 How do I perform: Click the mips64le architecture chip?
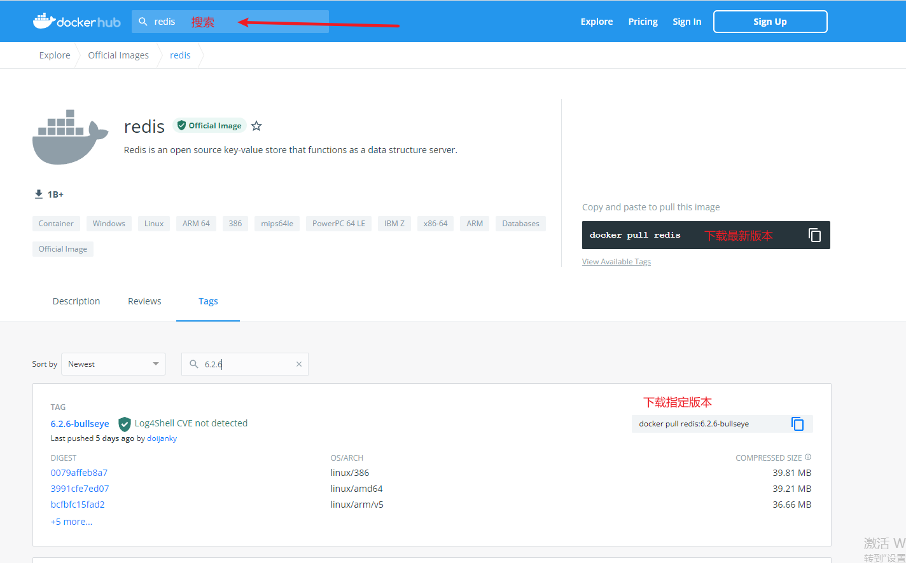tap(277, 224)
